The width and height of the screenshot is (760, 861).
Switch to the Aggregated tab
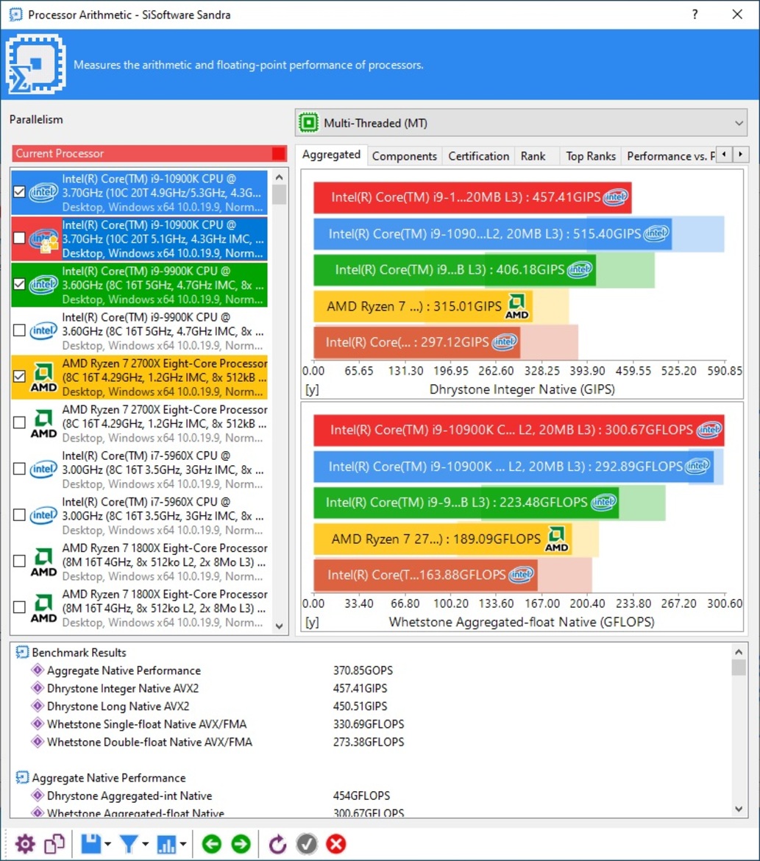point(331,155)
